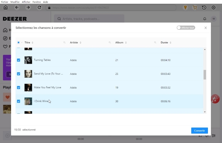
Task: Click the Deezer home sidebar icon
Action: tap(5, 30)
